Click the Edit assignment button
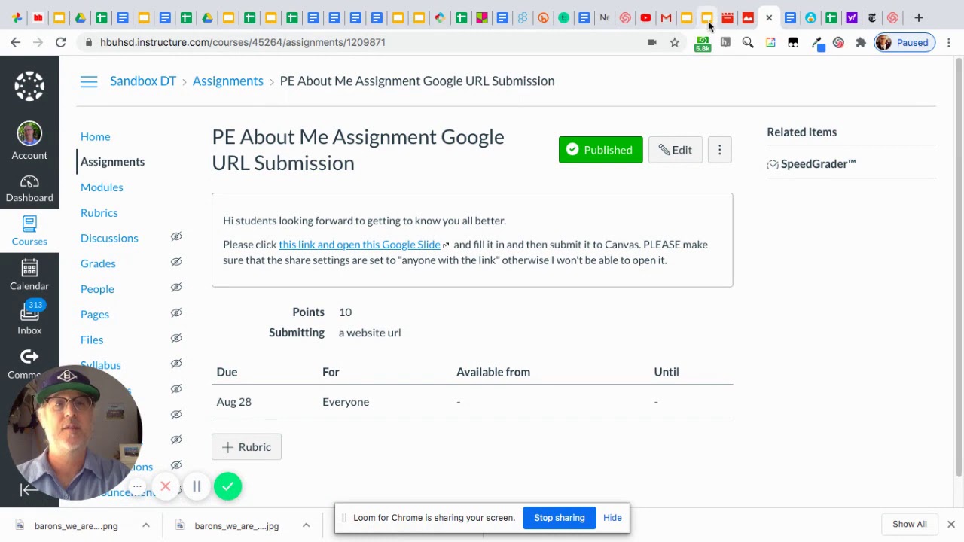The width and height of the screenshot is (964, 542). [675, 150]
